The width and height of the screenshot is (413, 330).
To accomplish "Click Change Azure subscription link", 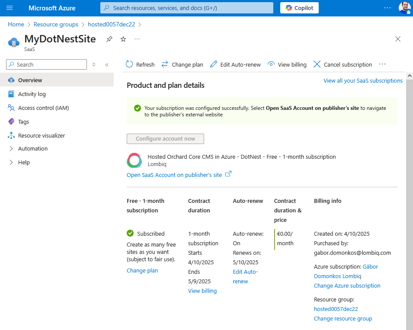I will 347,286.
